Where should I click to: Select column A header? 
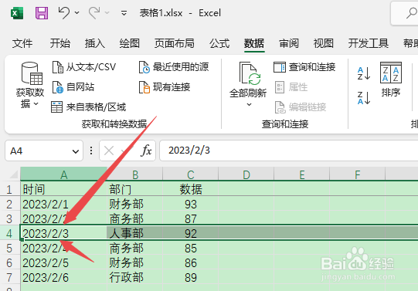(63, 174)
